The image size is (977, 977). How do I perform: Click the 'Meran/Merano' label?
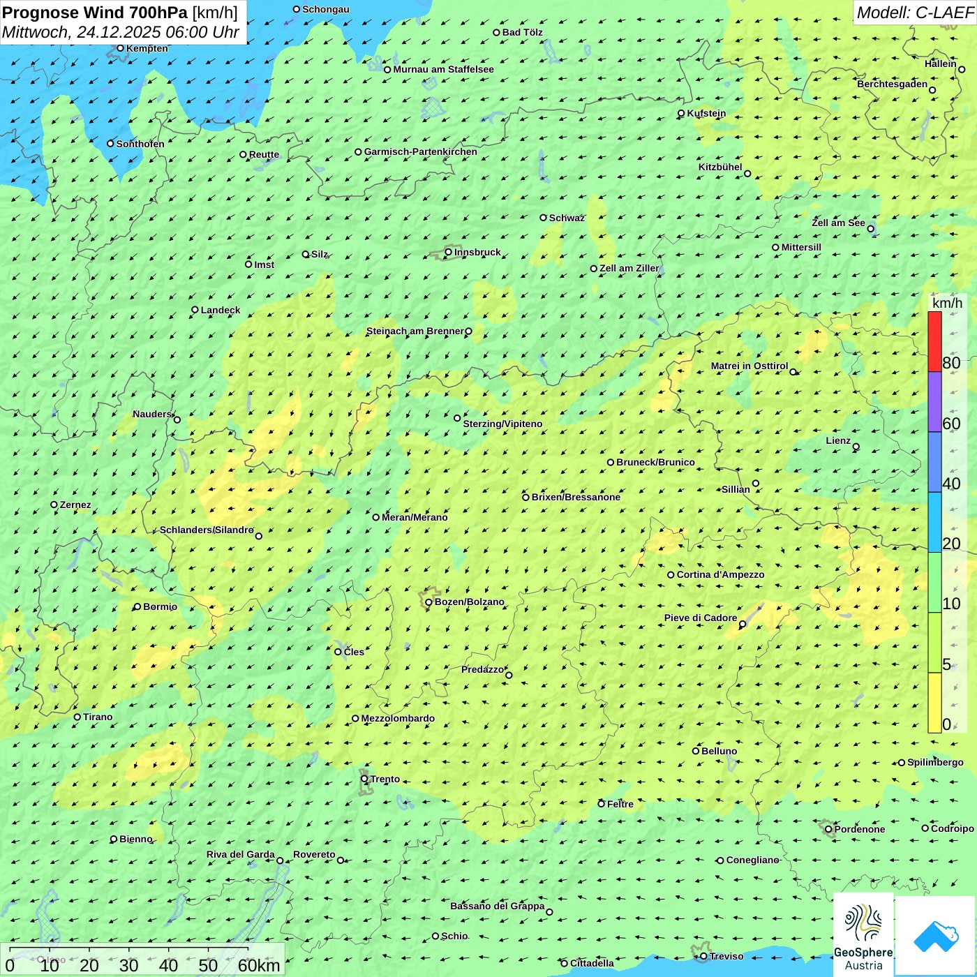pyautogui.click(x=415, y=517)
